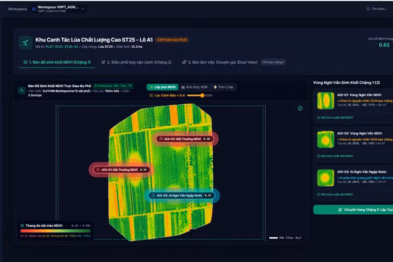Select AOI-02 Bất Thường NDVI 0.38 marker
This screenshot has width=393, height=262.
pos(185,139)
